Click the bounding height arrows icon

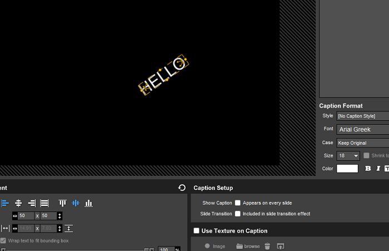pyautogui.click(x=59, y=228)
